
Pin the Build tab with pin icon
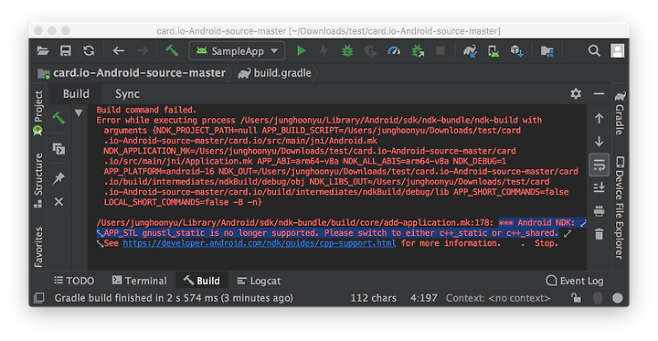(x=58, y=178)
